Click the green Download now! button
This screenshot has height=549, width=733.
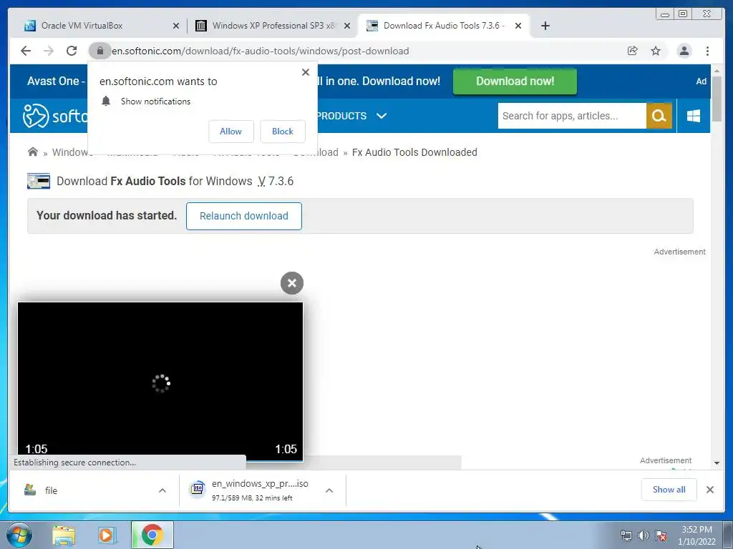pos(515,81)
